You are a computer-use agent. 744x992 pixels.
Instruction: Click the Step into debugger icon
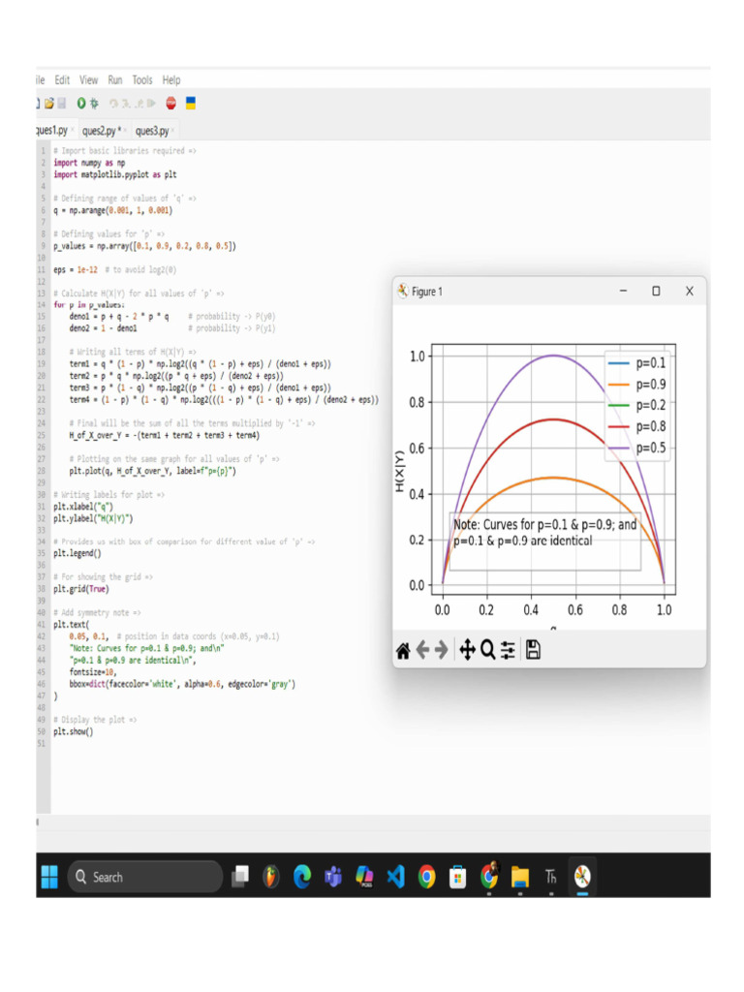pyautogui.click(x=126, y=103)
